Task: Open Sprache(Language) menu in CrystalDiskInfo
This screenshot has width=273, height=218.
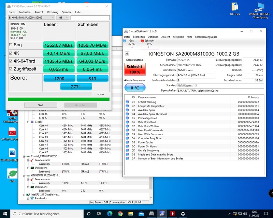Action: click(x=206, y=37)
